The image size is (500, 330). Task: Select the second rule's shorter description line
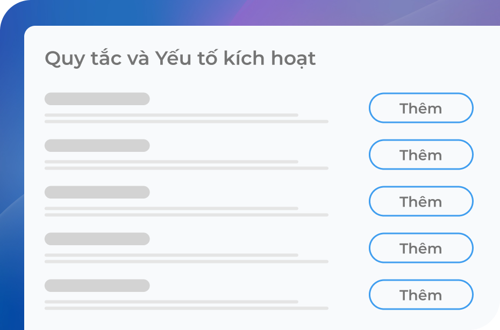[x=171, y=162]
